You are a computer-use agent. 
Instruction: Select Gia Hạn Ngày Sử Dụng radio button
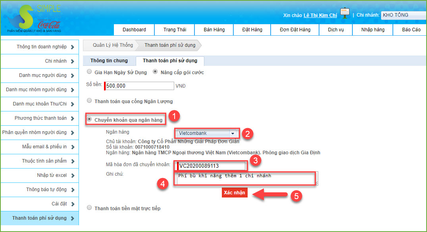[89, 72]
